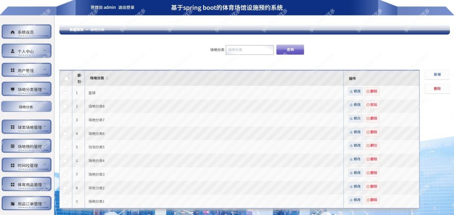Click 删除 button in 场地分类2 row
This screenshot has height=215, width=454.
(372, 186)
